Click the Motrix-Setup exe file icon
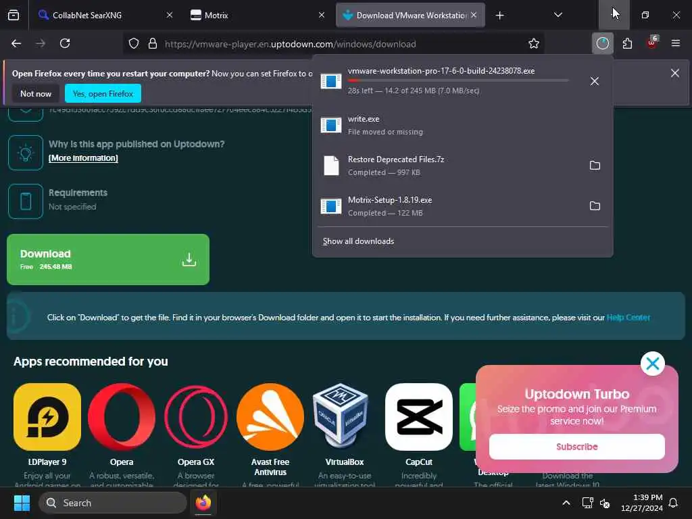 (x=331, y=206)
